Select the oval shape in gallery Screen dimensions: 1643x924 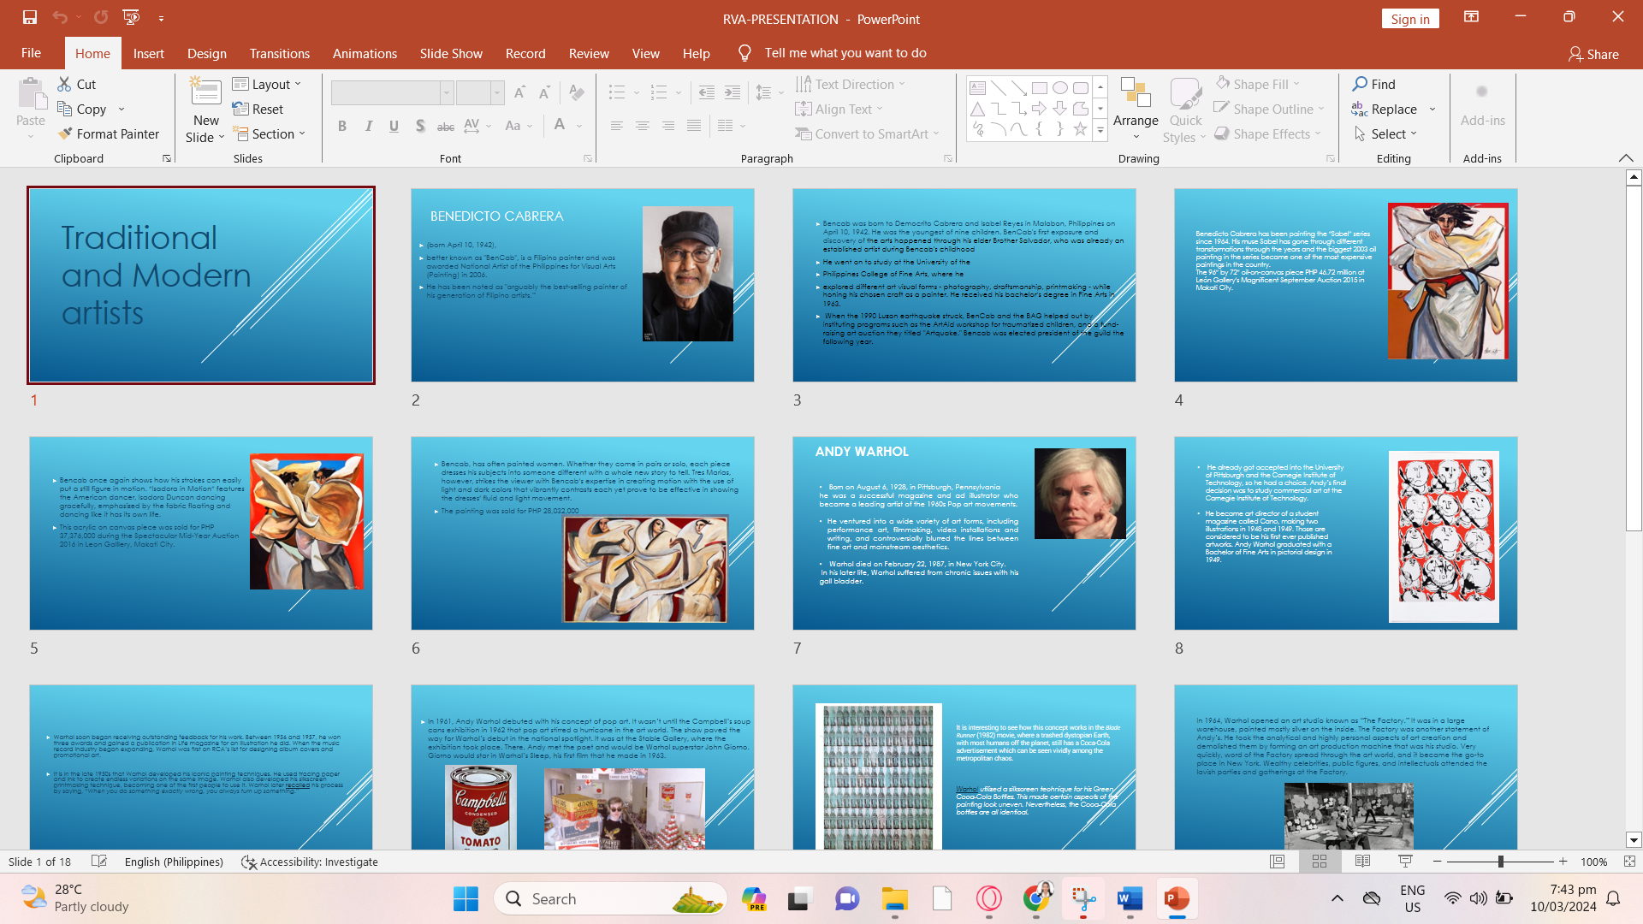[1060, 87]
